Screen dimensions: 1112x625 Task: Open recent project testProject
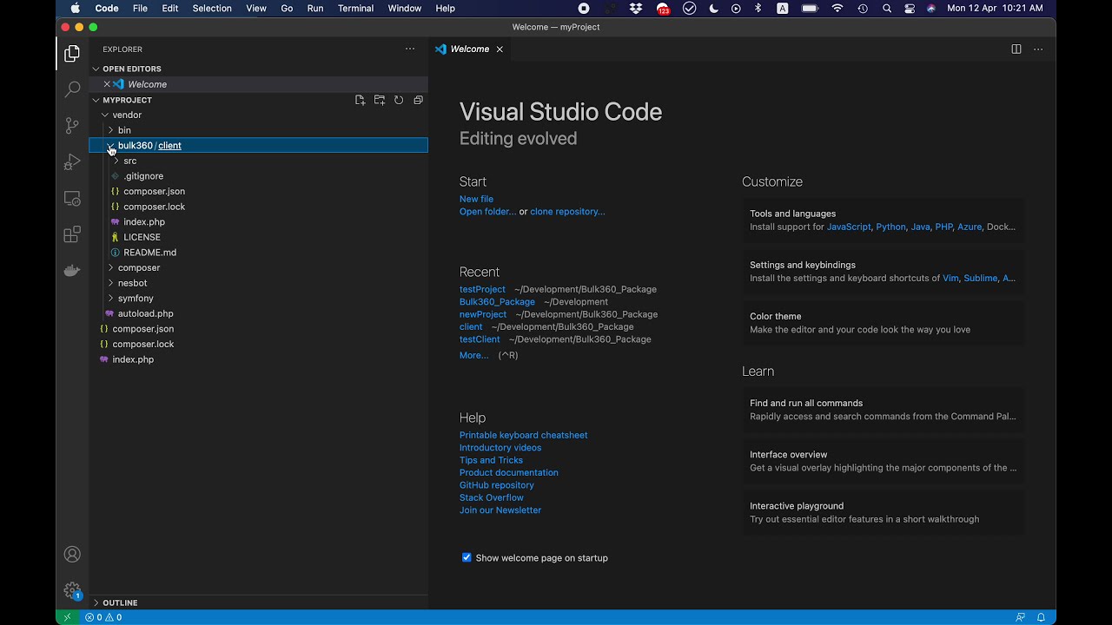pos(482,289)
